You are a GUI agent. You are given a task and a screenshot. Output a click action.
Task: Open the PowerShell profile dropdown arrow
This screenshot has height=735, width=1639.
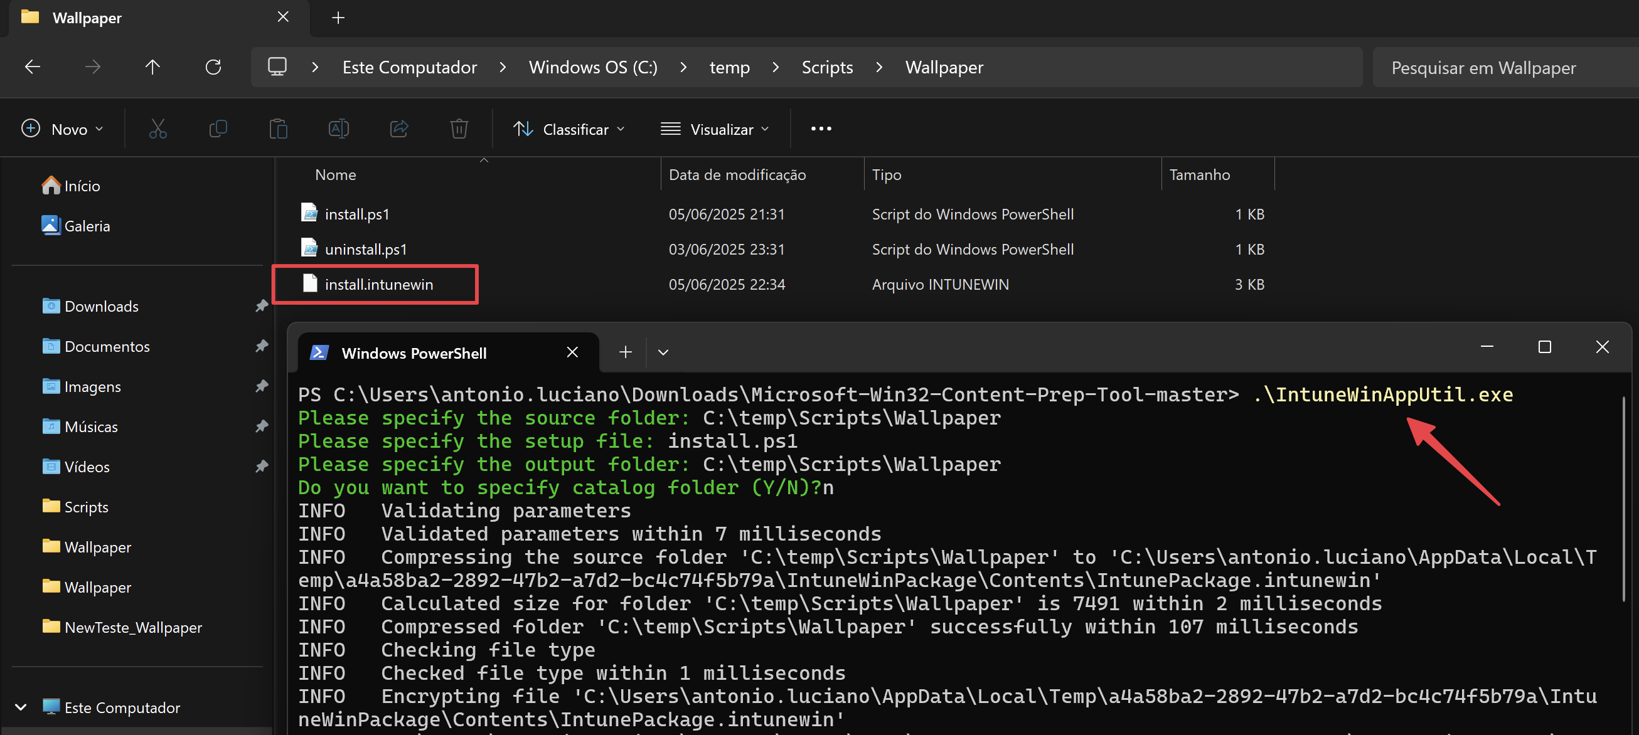[663, 352]
